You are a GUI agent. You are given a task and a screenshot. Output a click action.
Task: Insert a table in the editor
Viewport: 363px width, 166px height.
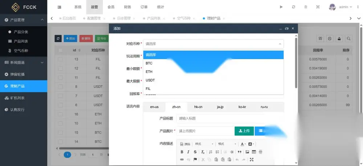(254, 152)
